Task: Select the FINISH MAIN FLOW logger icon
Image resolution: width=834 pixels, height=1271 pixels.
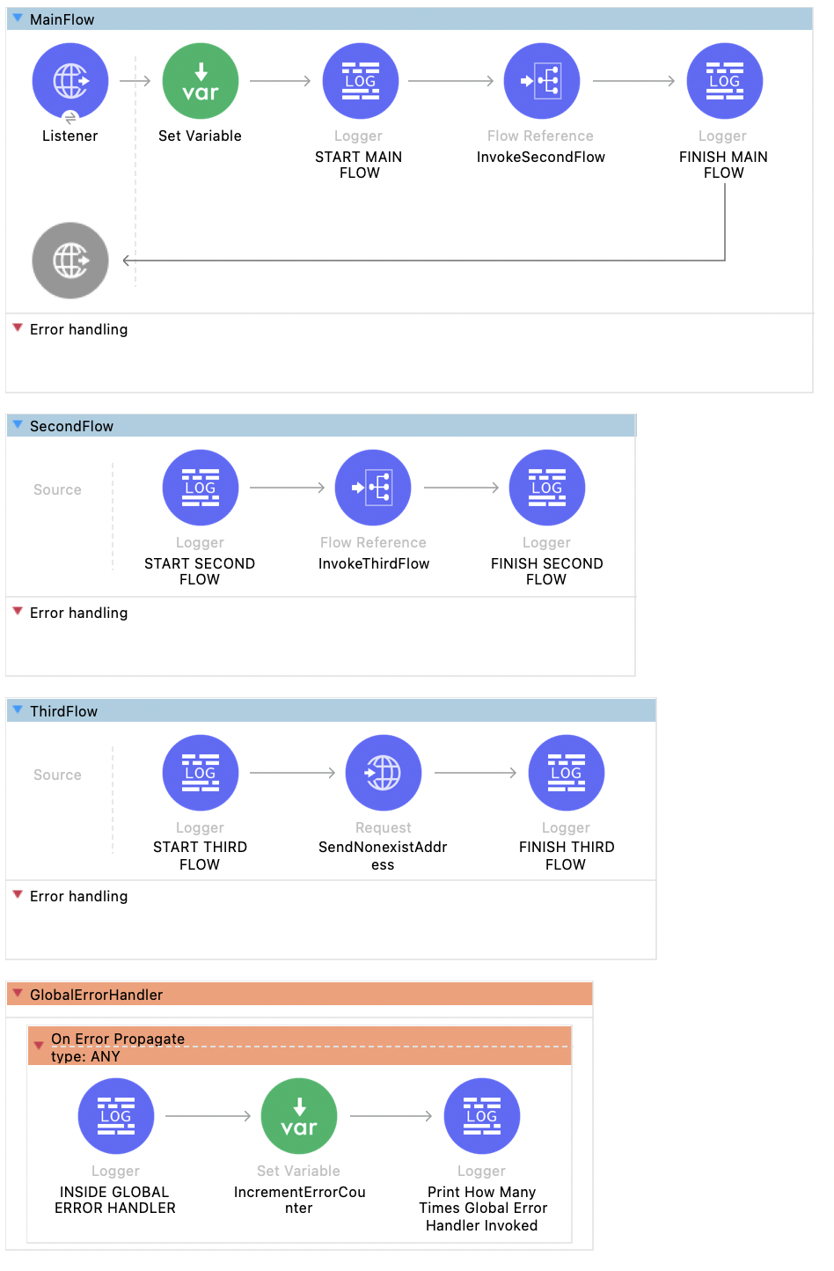Action: [x=724, y=82]
